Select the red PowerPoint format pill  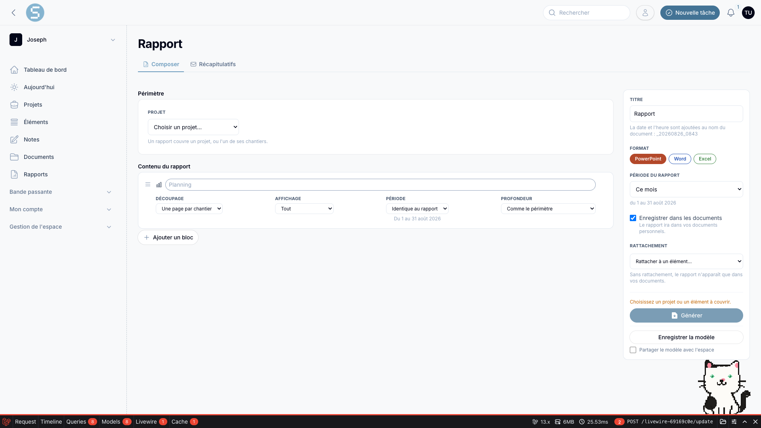click(648, 159)
